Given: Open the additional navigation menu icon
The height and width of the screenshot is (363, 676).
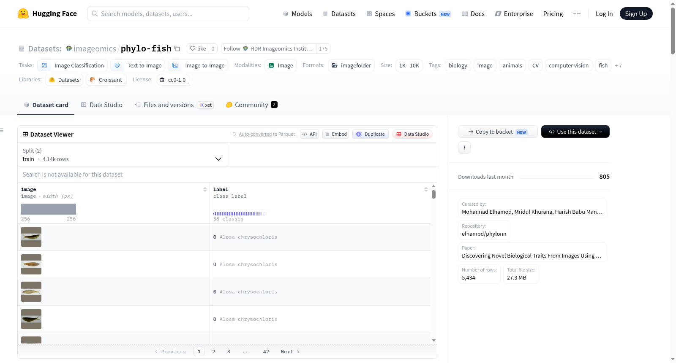Looking at the screenshot, I should coord(577,13).
